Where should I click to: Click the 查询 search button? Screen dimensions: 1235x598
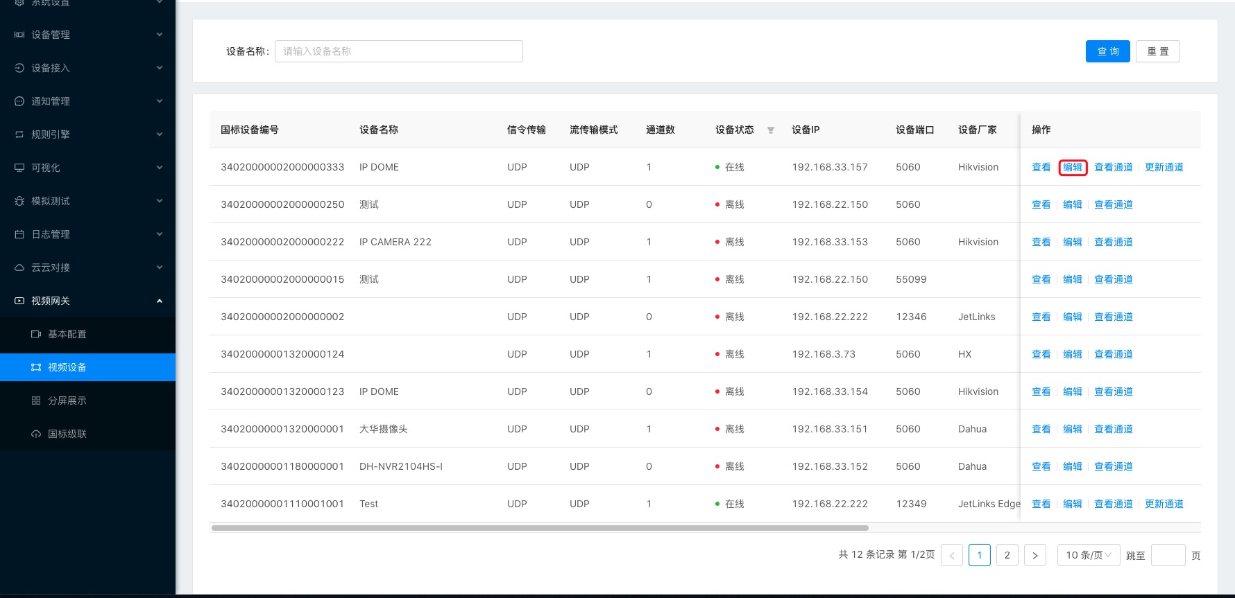(1107, 51)
